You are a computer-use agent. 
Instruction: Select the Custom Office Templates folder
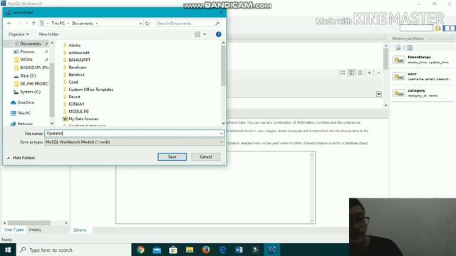(90, 90)
